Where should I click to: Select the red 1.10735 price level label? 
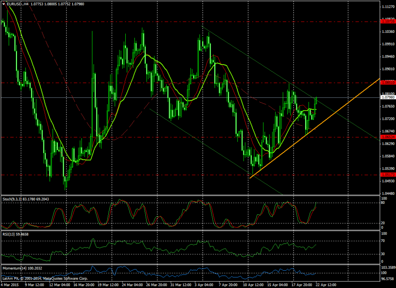tap(387, 22)
